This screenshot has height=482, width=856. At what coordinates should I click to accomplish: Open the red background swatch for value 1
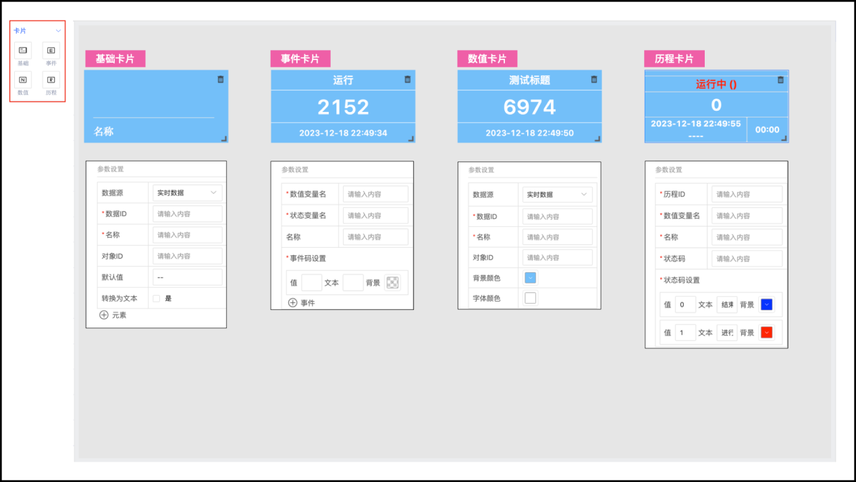[766, 333]
